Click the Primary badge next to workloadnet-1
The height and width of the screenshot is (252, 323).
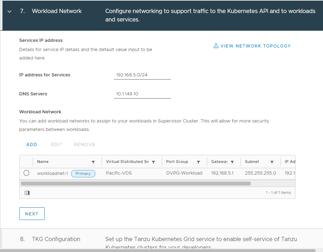click(x=83, y=174)
